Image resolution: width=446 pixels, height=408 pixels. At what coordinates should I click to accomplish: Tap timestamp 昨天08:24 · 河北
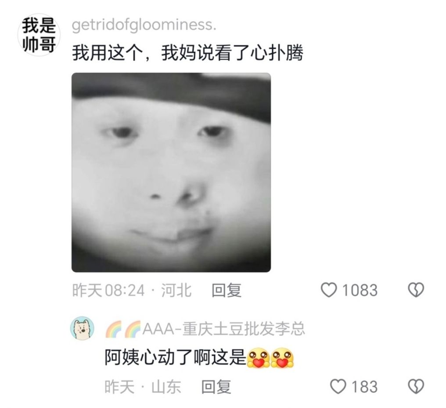132,290
